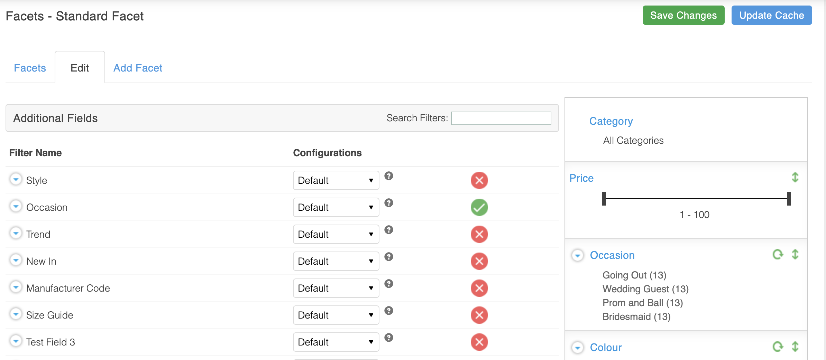This screenshot has height=360, width=826.
Task: Click the help icon for Trend row
Action: [389, 230]
